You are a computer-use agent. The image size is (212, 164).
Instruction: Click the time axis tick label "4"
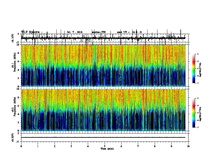coord(88,146)
